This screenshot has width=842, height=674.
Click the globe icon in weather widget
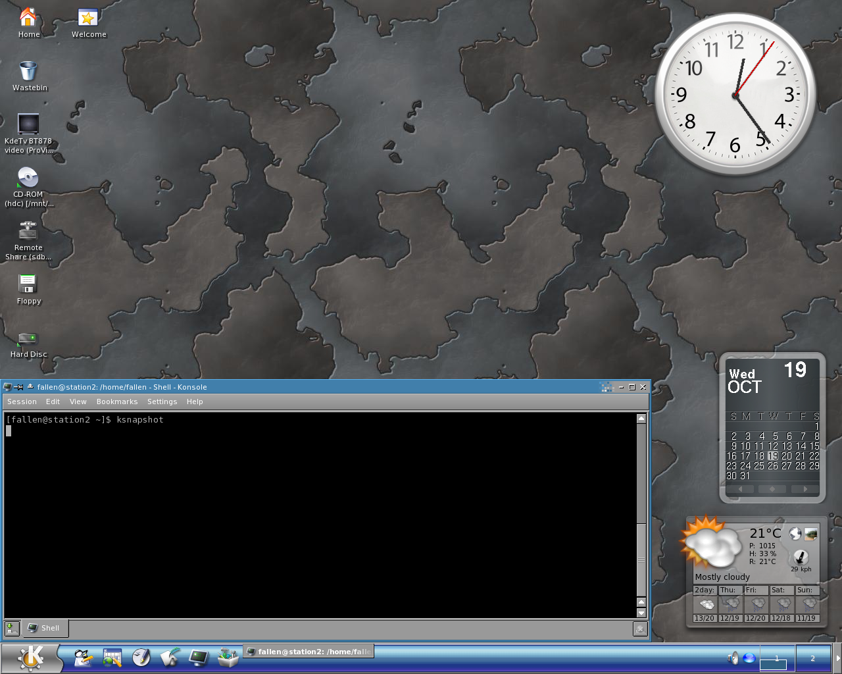795,534
